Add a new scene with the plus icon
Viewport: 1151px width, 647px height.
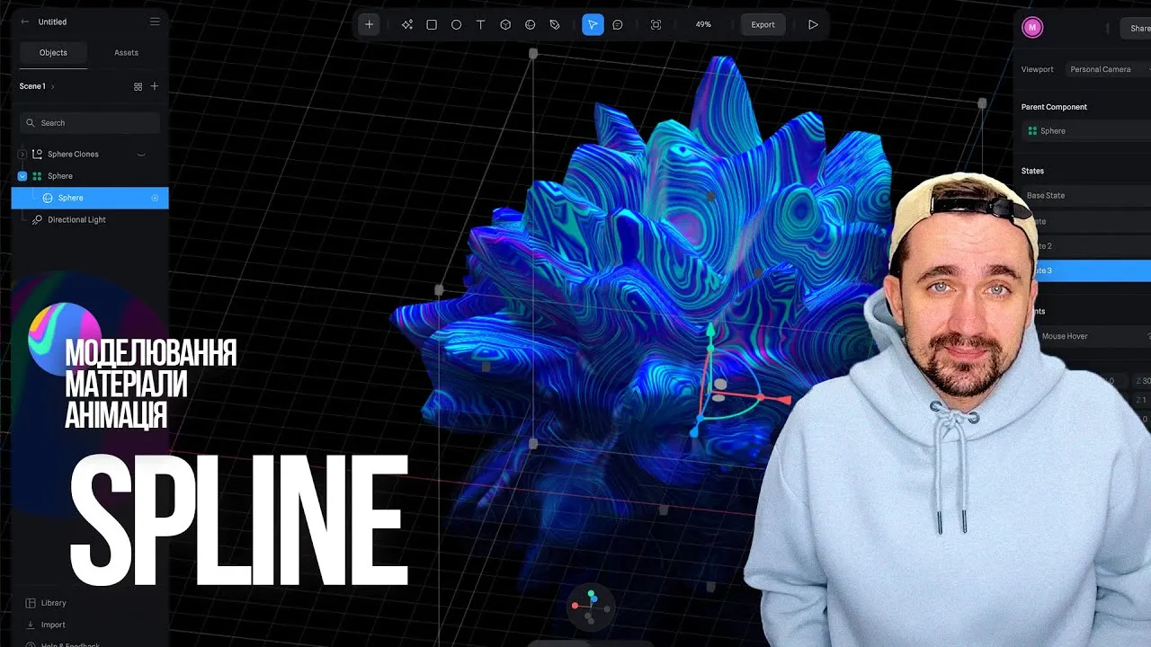click(155, 86)
